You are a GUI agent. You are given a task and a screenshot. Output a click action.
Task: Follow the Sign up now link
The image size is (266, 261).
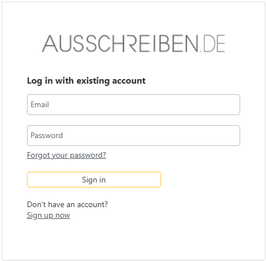(48, 215)
